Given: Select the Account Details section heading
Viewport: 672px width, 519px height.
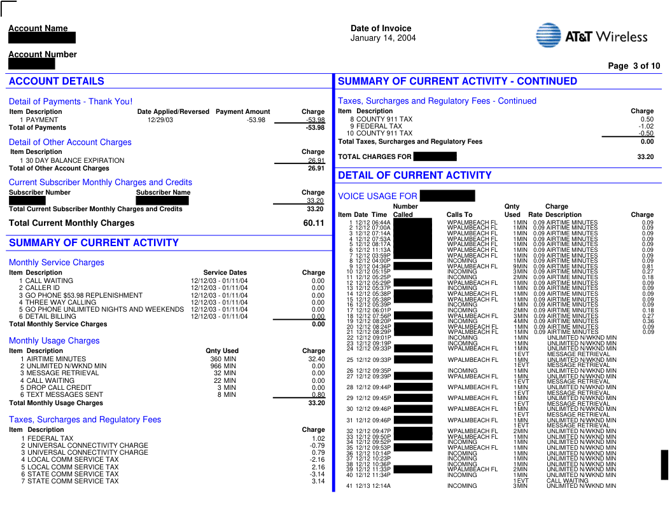Looking at the screenshot, I should coord(57,81).
